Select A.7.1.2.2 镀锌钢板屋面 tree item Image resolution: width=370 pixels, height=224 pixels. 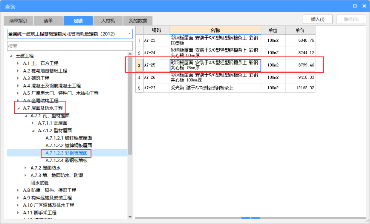point(69,145)
